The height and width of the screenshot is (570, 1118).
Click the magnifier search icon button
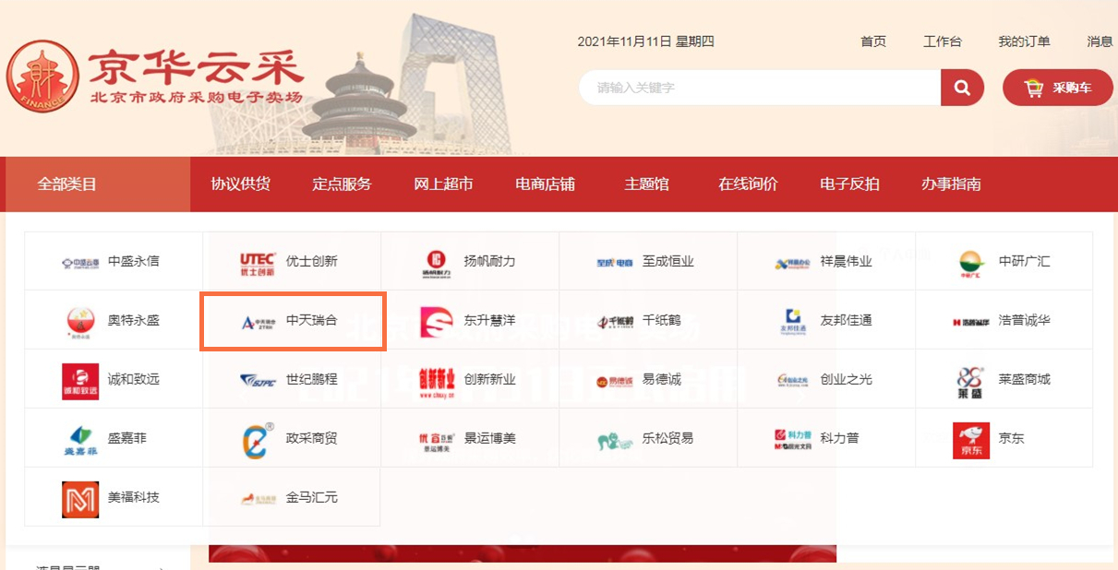pos(962,88)
